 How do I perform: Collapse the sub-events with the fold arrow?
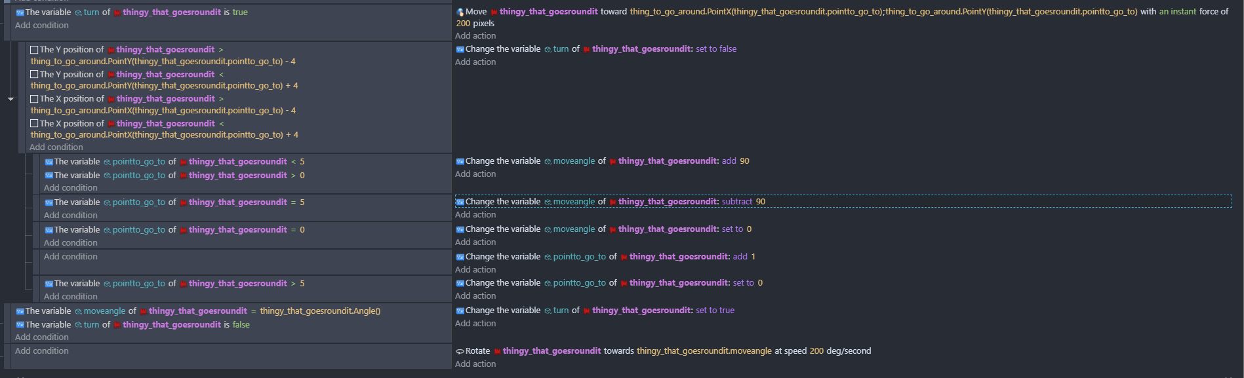click(10, 99)
